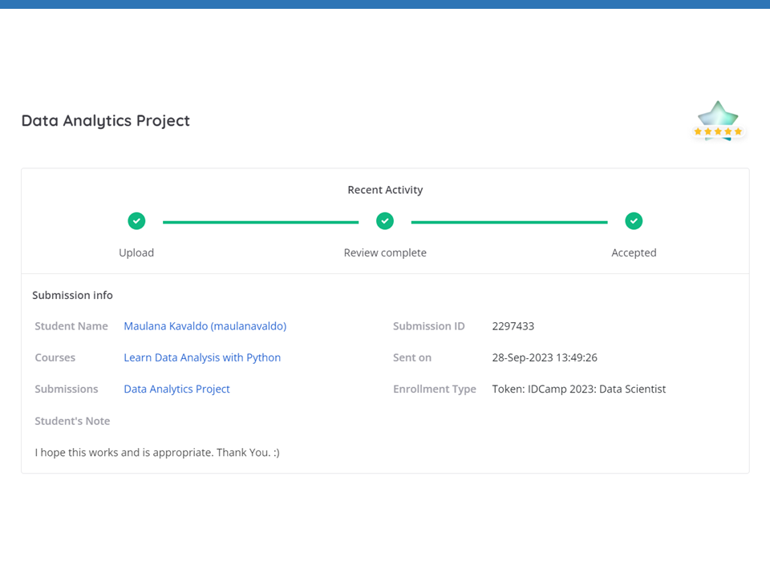Click the five-star rating badge
Screen dimensions: 770x577
click(x=718, y=122)
